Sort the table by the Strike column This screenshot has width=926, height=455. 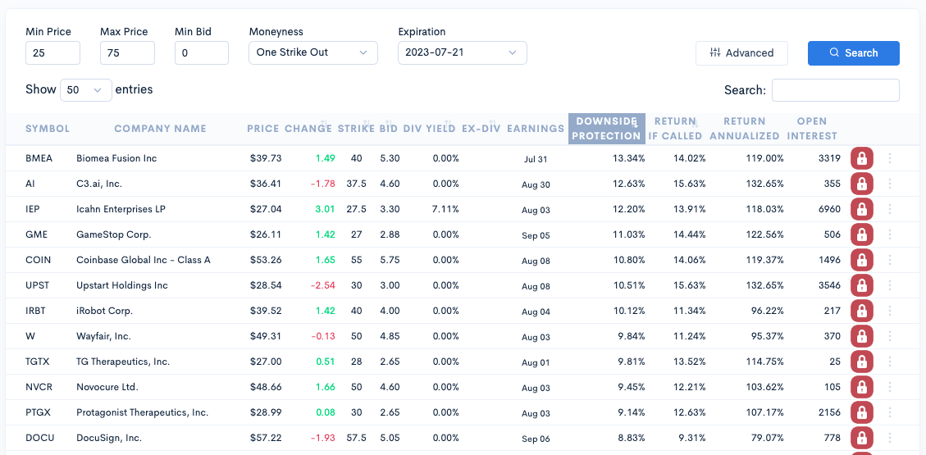coord(356,129)
